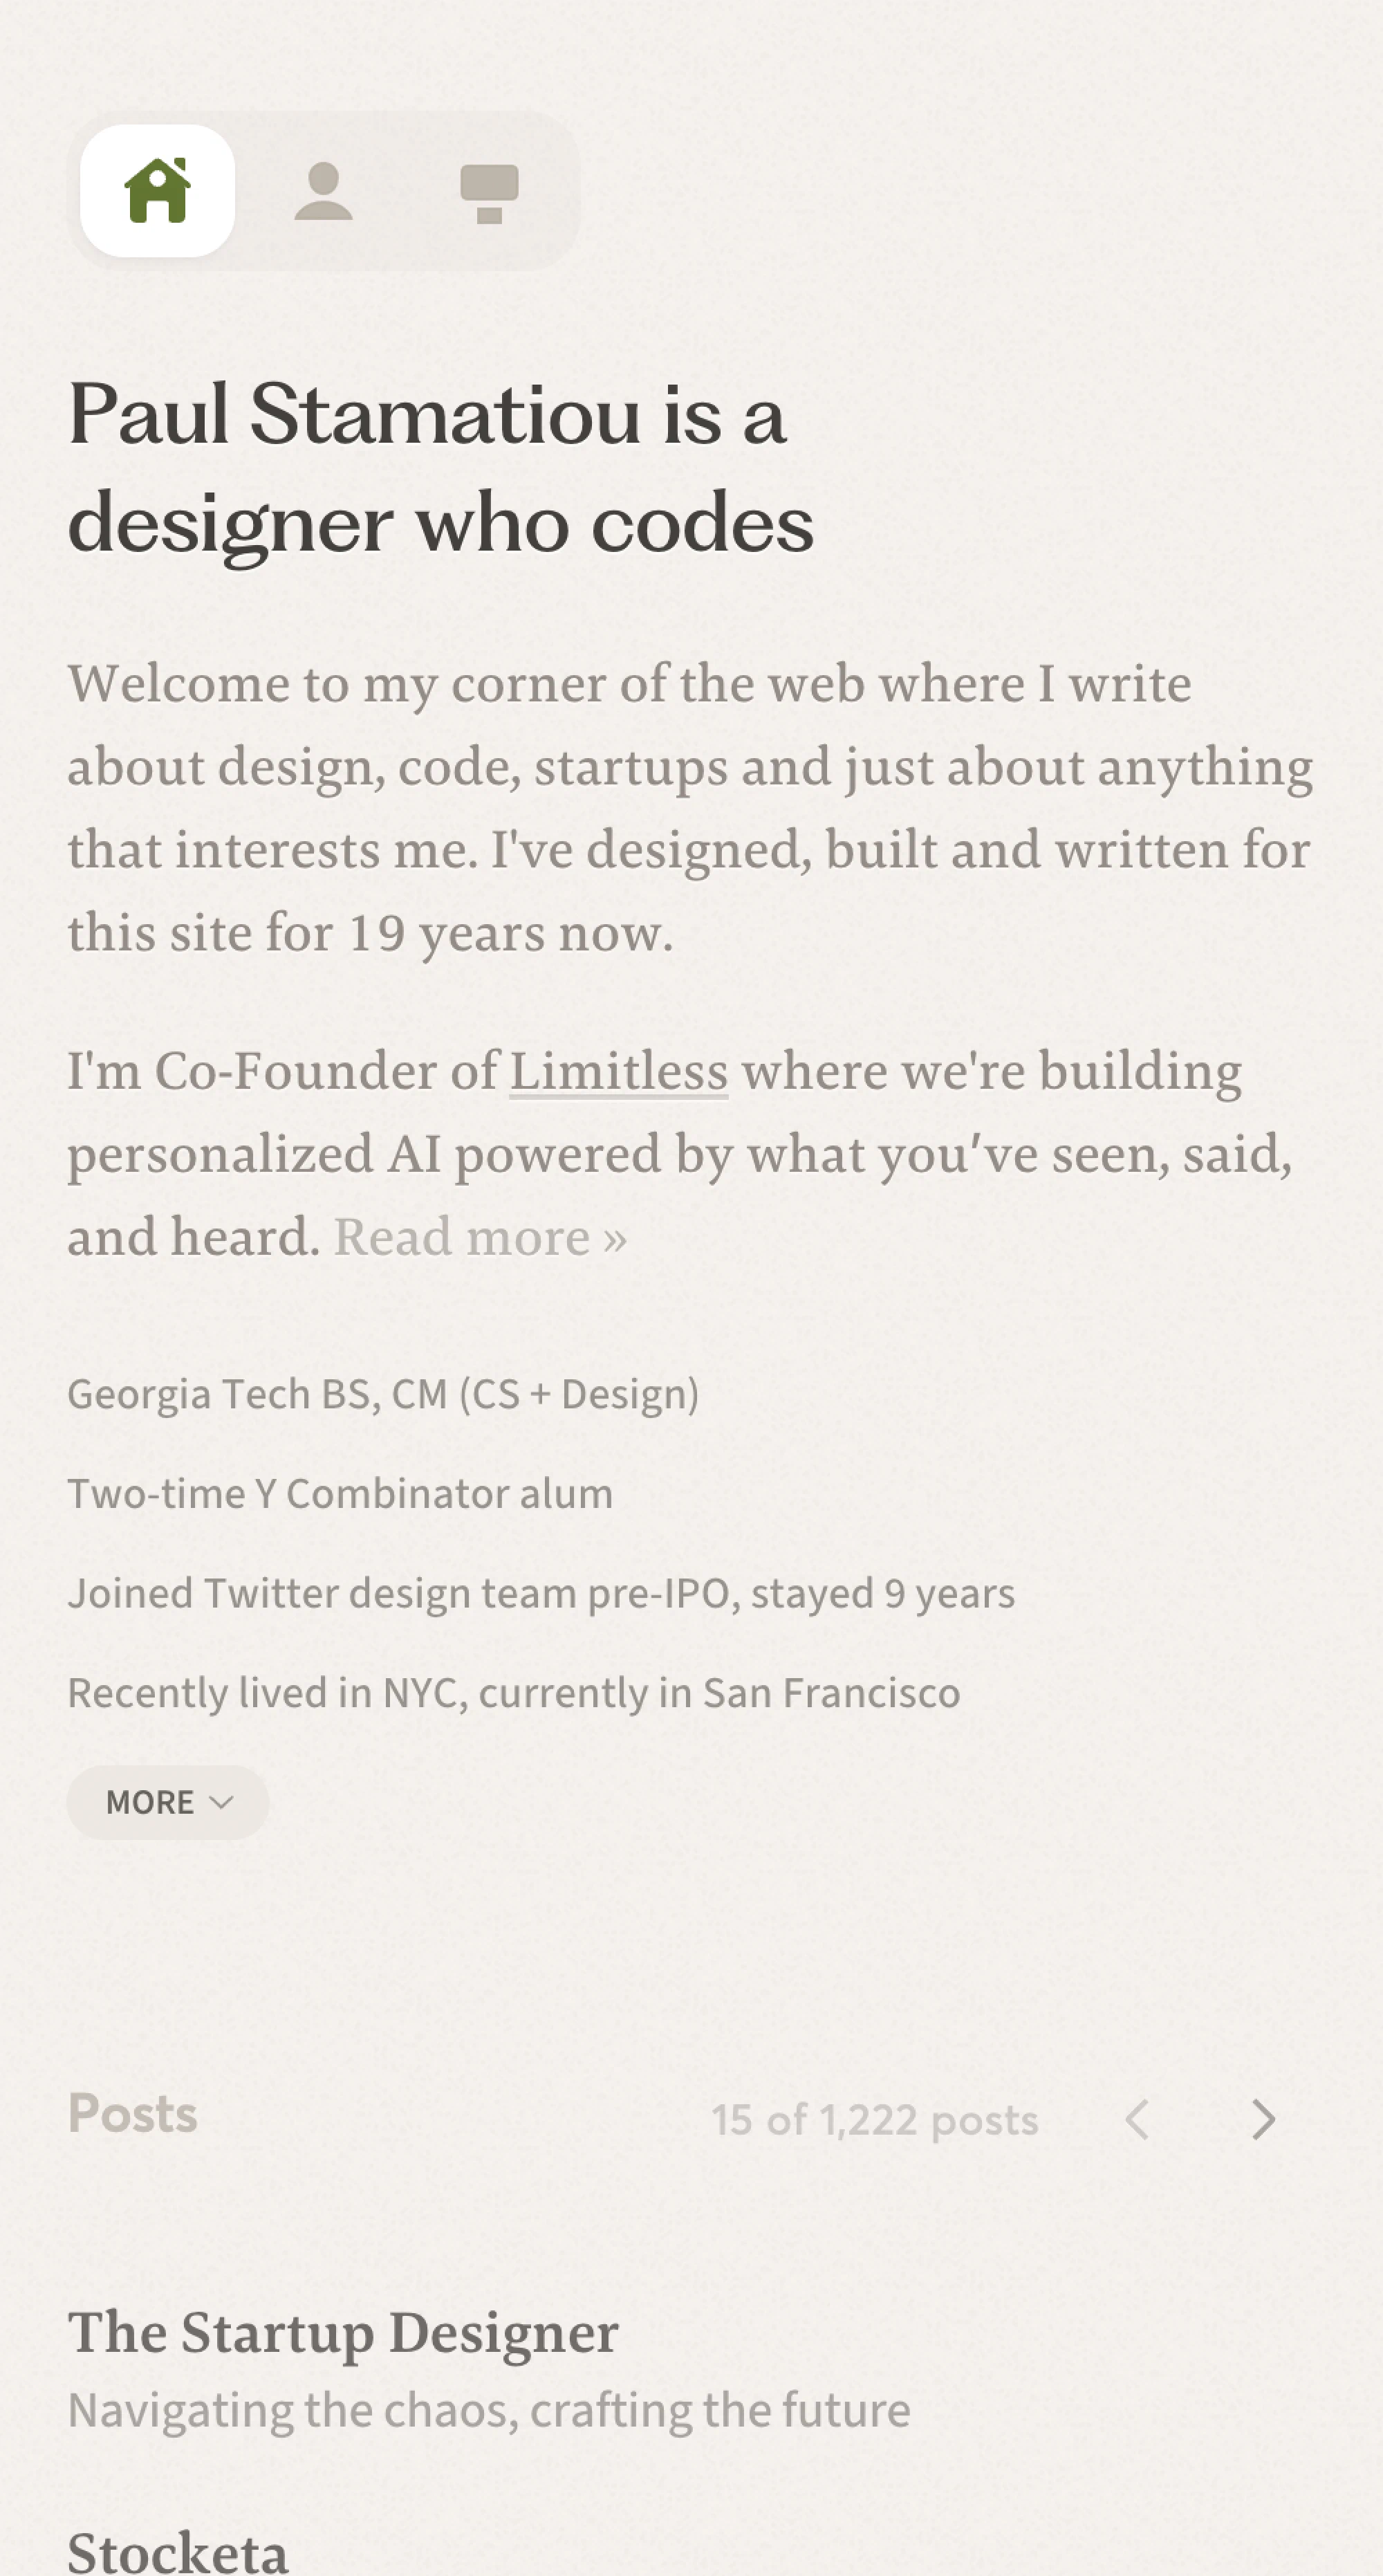The height and width of the screenshot is (2576, 1383).
Task: Click the 15 of 1,222 posts counter
Action: click(x=874, y=2119)
